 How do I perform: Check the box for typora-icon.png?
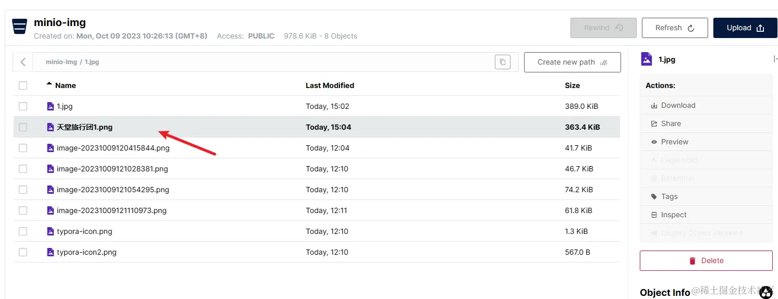click(x=23, y=231)
